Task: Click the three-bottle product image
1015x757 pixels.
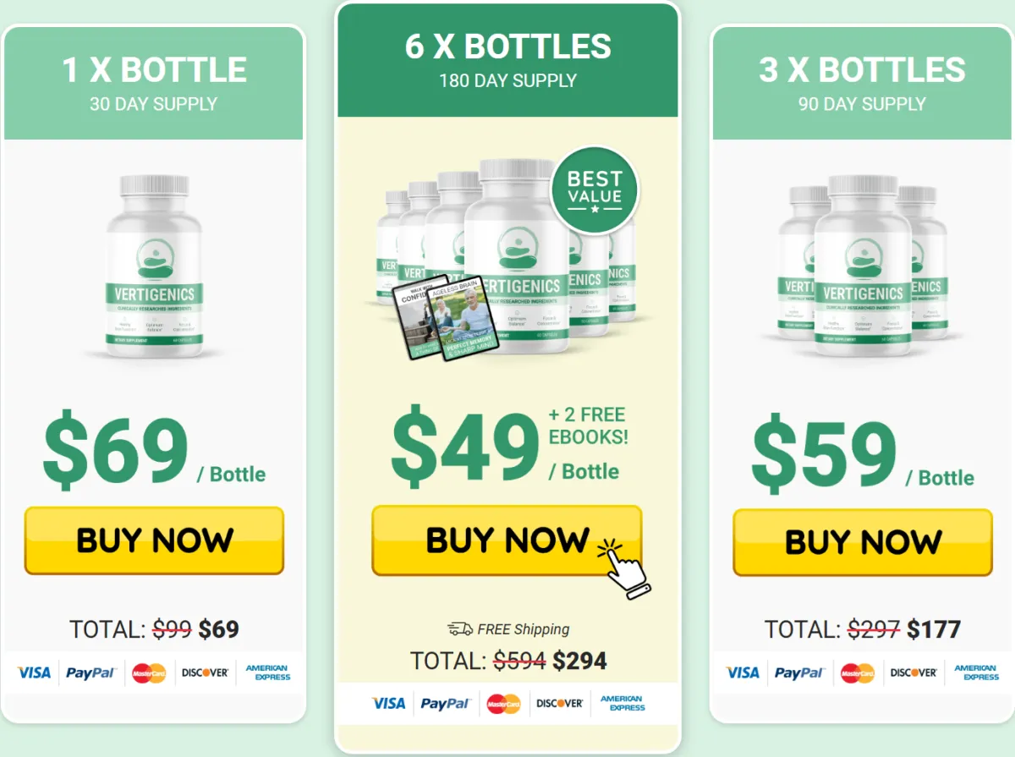Action: (x=862, y=264)
